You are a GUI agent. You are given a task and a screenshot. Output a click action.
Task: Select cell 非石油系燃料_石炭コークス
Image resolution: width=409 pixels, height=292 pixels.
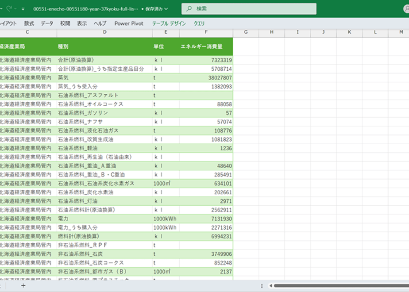104,263
